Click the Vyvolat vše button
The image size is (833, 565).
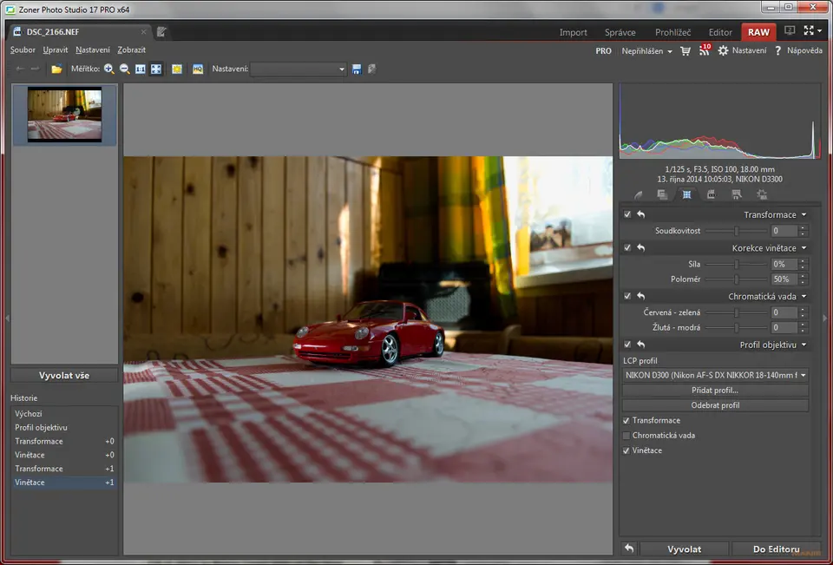point(65,376)
